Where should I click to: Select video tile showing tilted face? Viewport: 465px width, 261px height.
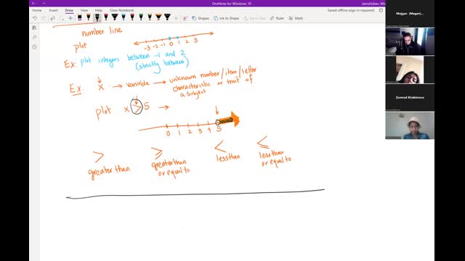(410, 70)
